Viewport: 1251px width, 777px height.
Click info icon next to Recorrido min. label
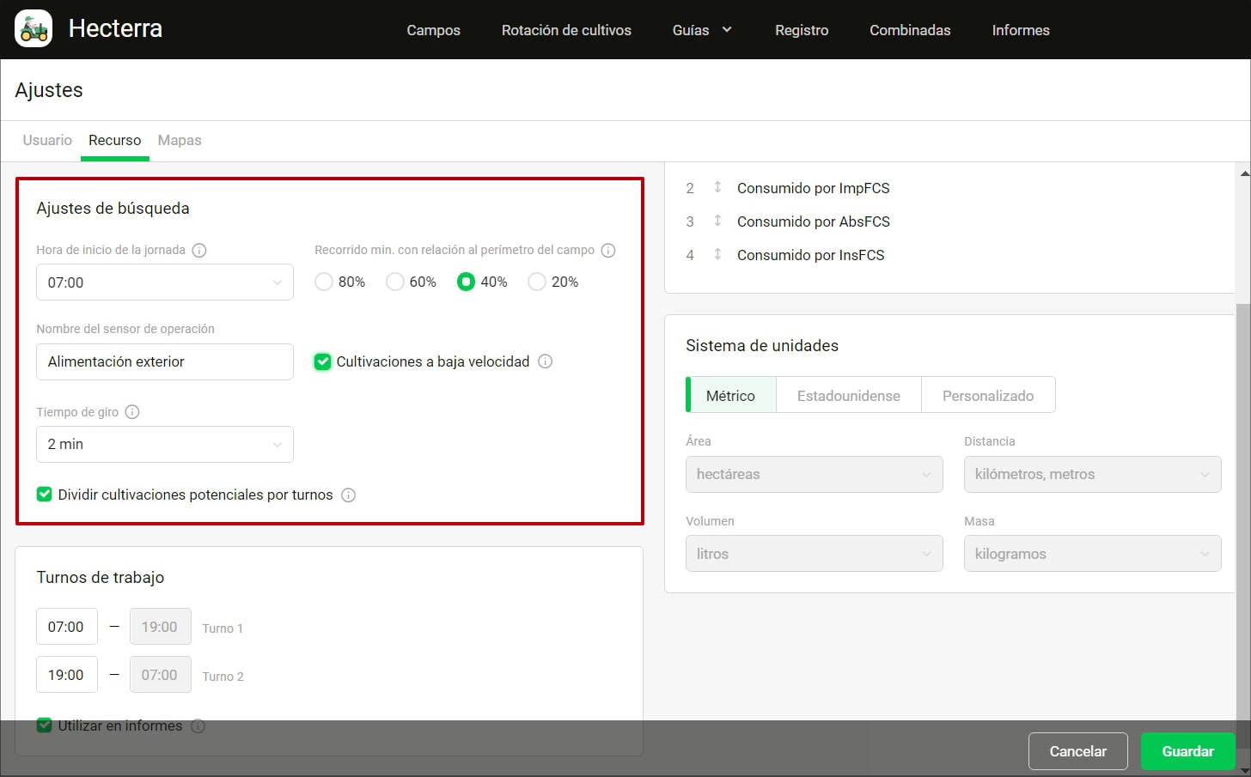608,251
